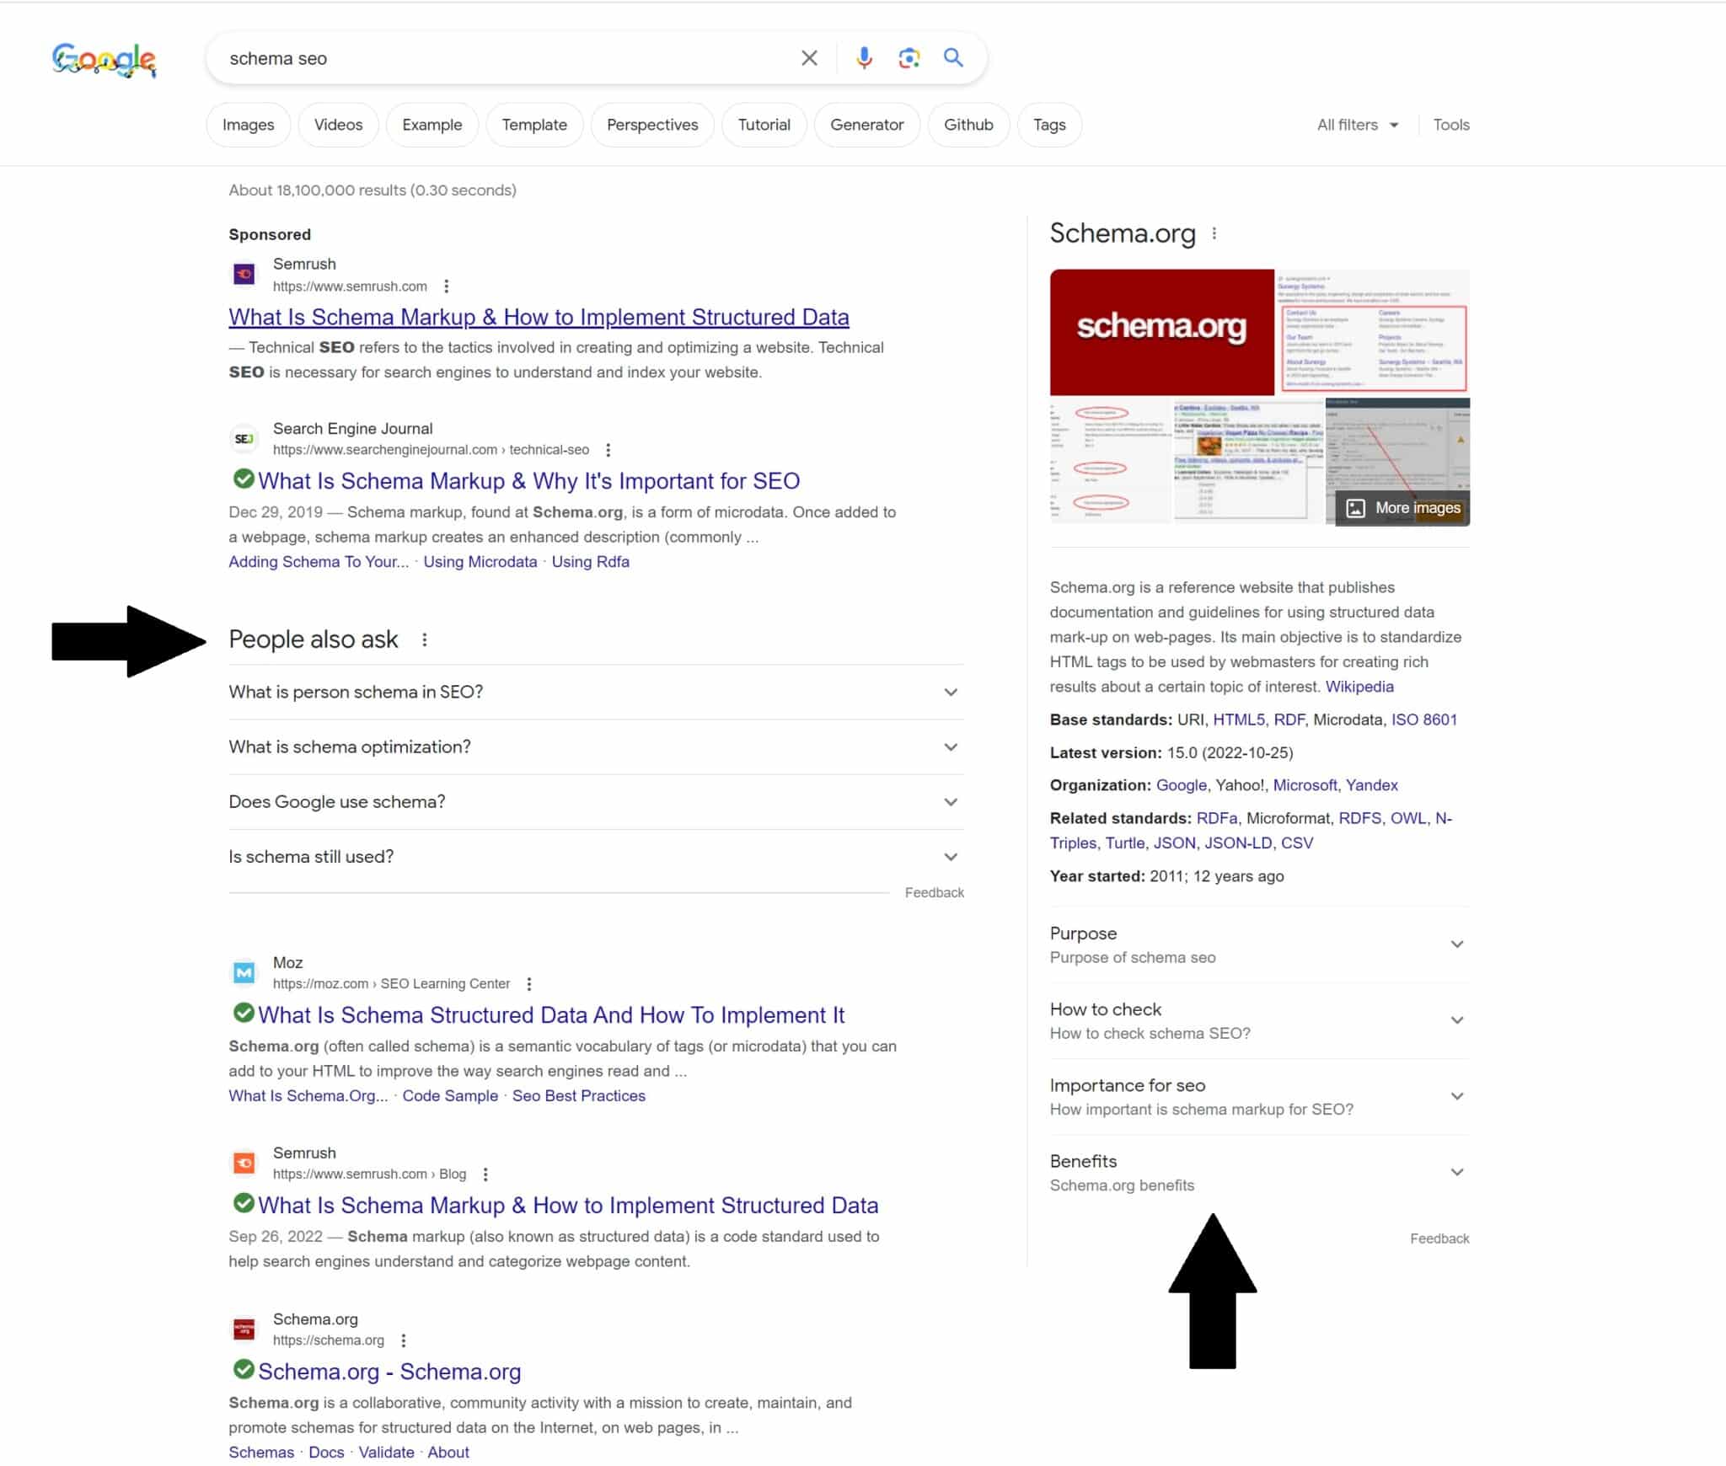Click green checkmark beside Schema.org result title
The image size is (1726, 1466).
(x=244, y=1370)
